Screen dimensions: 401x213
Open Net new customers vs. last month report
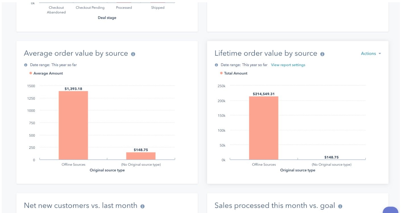80,206
